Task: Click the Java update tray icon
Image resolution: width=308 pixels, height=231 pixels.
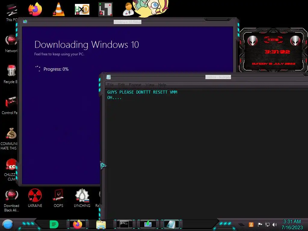Action: (251, 224)
